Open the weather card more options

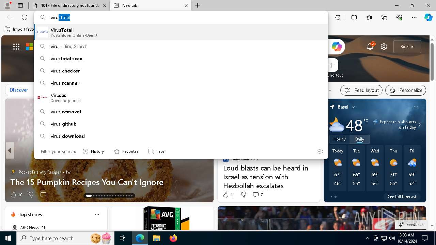pos(416,107)
